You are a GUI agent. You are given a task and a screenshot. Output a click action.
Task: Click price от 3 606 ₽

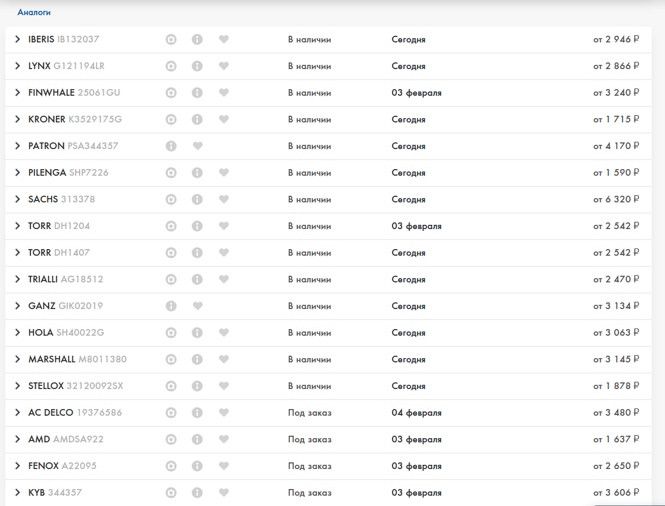tap(616, 493)
